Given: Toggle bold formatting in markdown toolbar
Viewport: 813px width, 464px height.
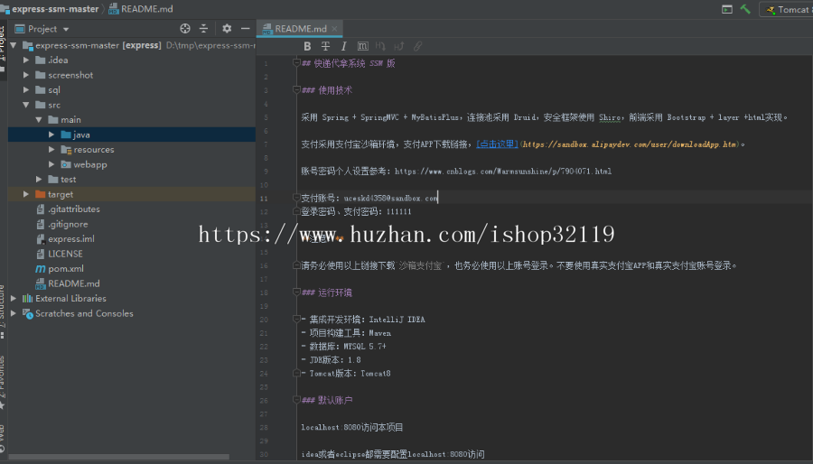Looking at the screenshot, I should click(x=307, y=47).
